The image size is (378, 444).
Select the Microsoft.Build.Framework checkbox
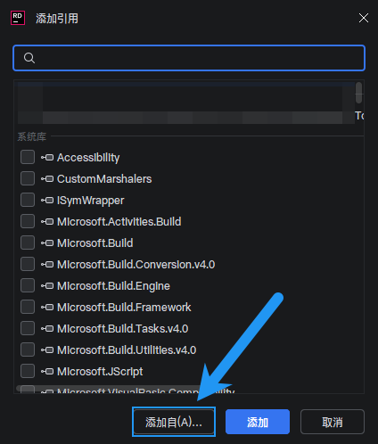(28, 307)
